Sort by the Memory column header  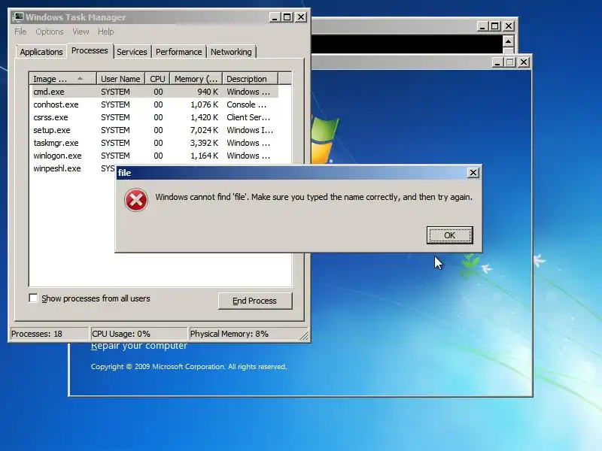pos(196,79)
